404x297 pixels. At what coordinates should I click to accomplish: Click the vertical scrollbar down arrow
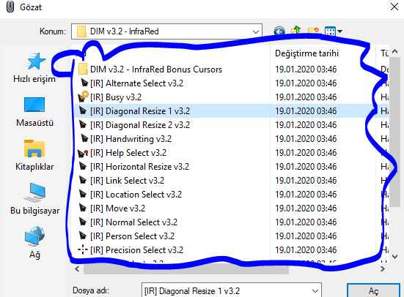394,256
